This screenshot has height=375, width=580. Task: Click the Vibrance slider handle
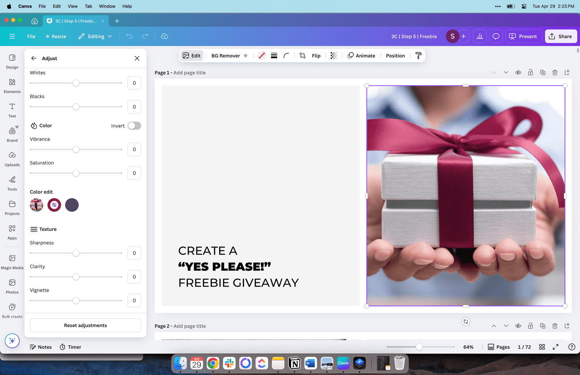click(76, 149)
